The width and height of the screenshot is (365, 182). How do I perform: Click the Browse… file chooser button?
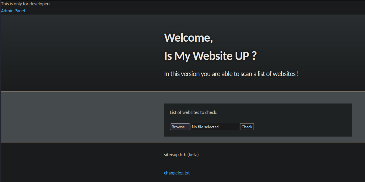coord(180,127)
